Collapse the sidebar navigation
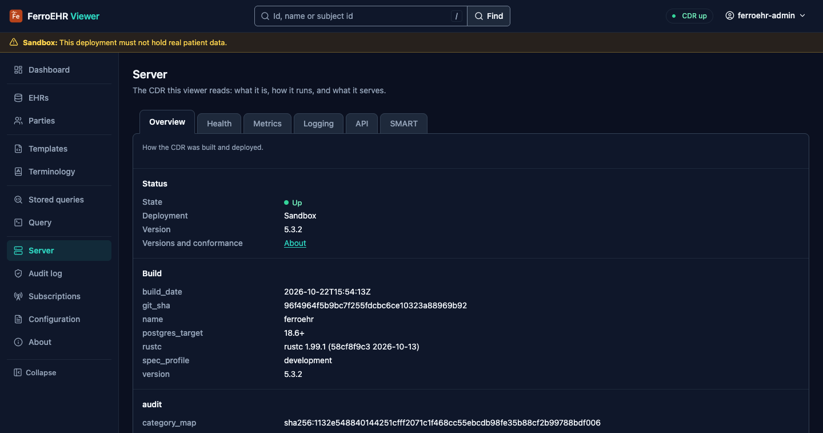The width and height of the screenshot is (823, 433). (35, 372)
